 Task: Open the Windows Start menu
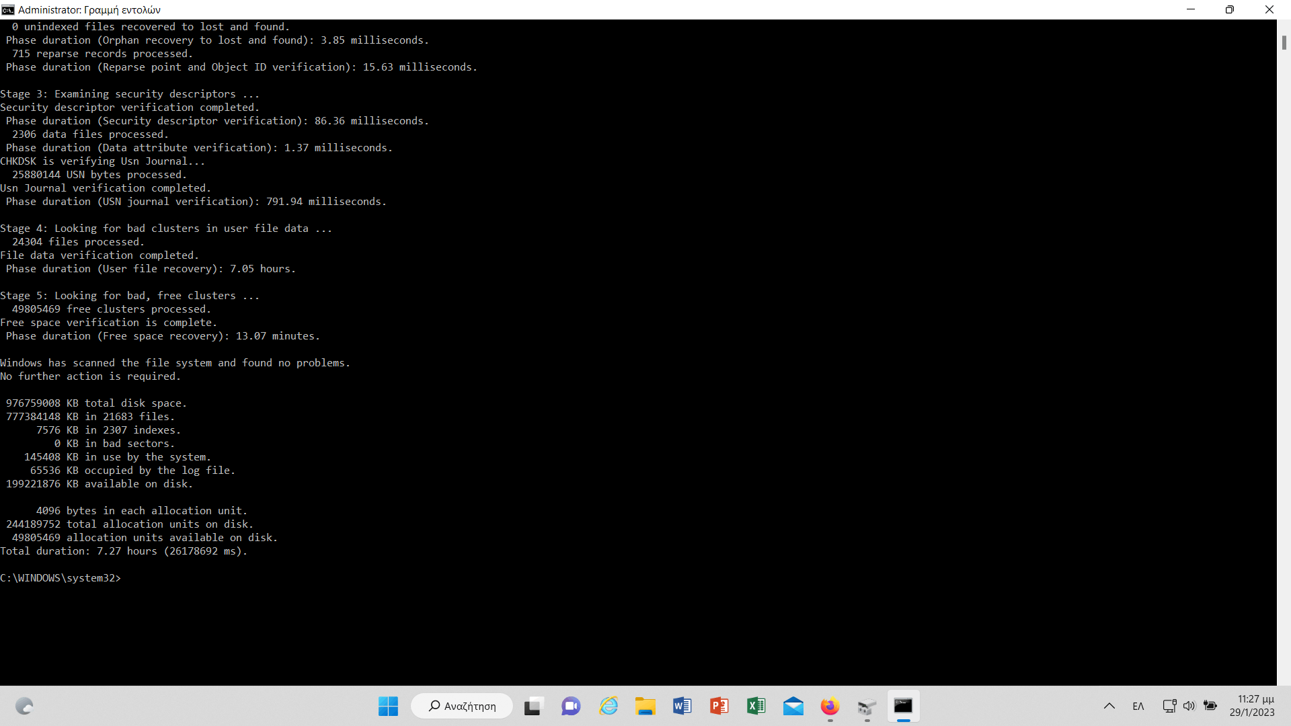388,706
